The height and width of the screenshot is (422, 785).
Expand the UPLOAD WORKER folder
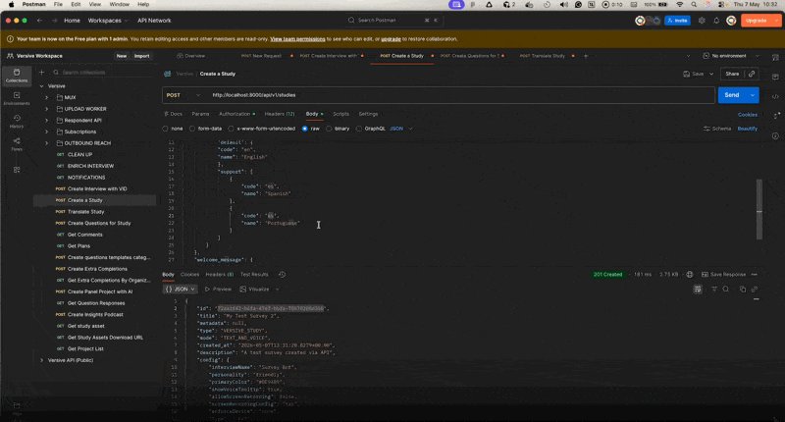pos(47,109)
